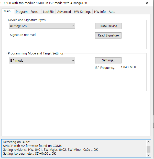Click the log panel scrollbar thumb
This screenshot has height=159, width=154.
click(148, 149)
